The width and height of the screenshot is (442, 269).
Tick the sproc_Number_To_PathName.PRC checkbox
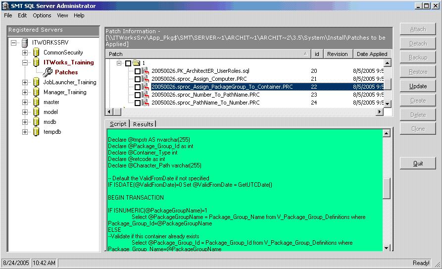138,95
